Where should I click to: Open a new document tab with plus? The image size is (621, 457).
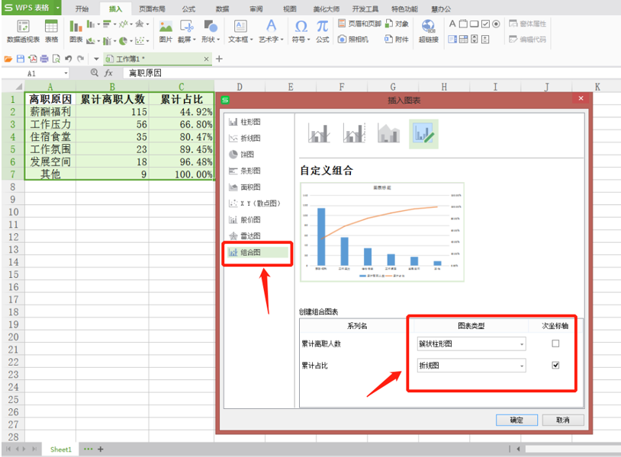pos(219,59)
